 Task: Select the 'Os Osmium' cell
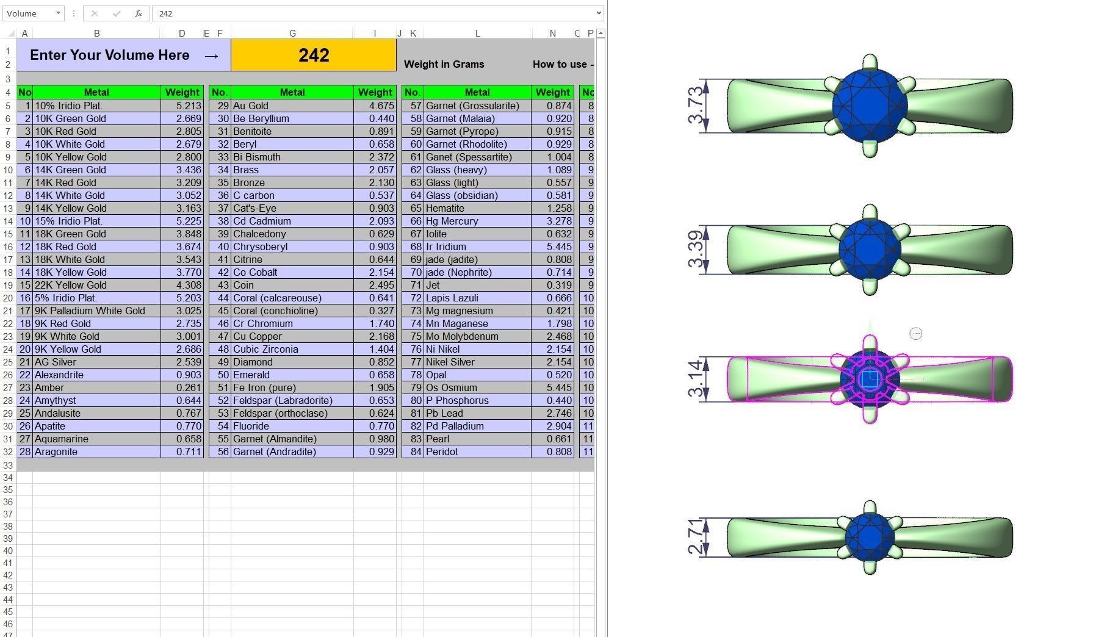coord(477,387)
